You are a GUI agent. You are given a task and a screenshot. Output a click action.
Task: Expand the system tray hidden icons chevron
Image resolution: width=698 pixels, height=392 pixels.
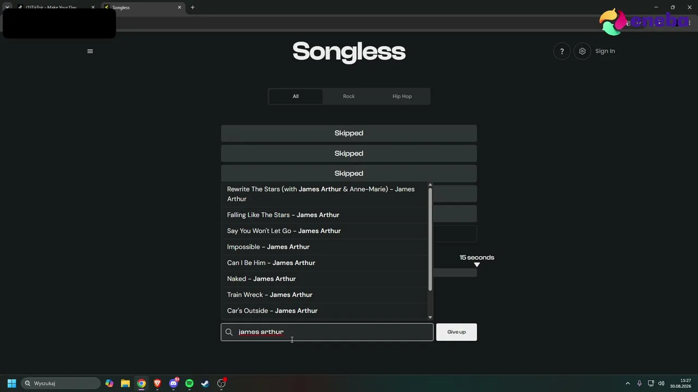pyautogui.click(x=628, y=383)
